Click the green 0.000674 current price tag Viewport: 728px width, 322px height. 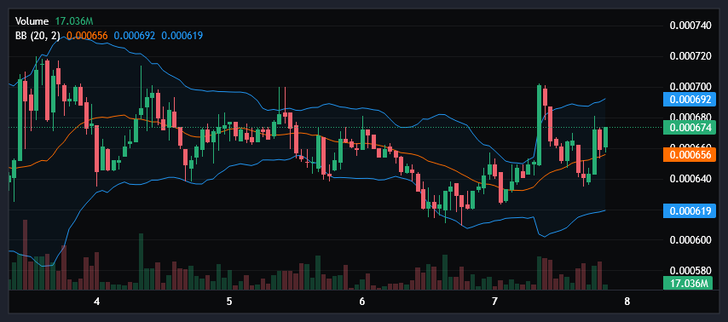tap(690, 127)
